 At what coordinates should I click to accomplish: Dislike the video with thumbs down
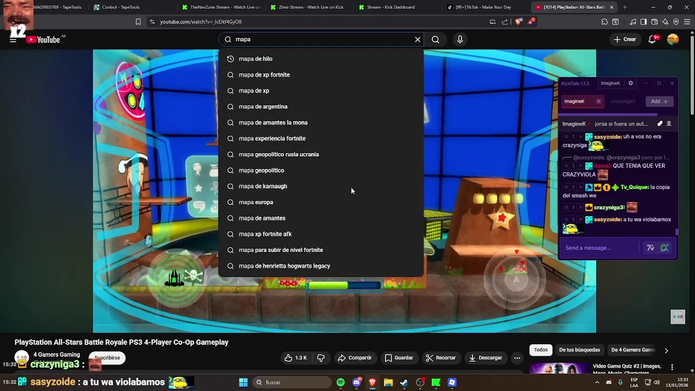pos(321,358)
